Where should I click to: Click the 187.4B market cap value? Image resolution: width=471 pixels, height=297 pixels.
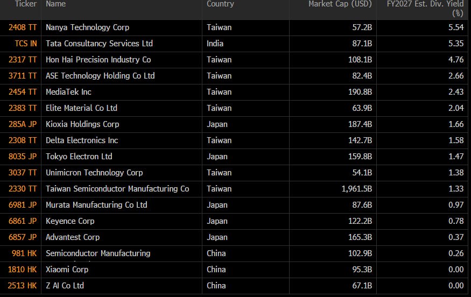click(360, 124)
